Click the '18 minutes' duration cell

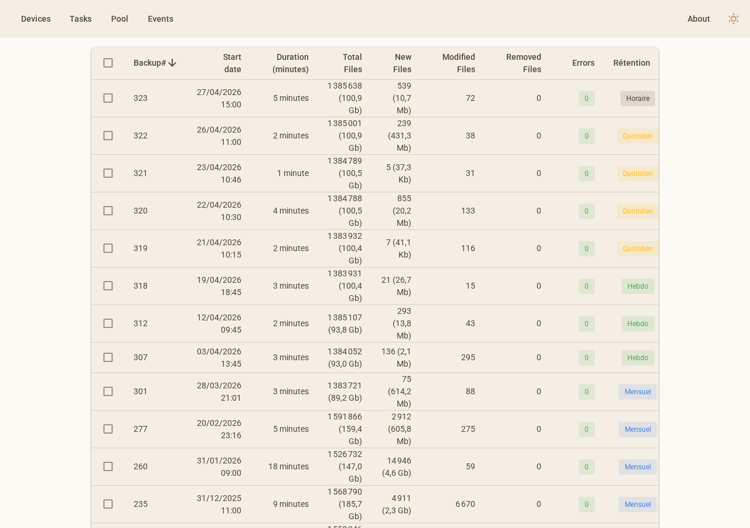pyautogui.click(x=288, y=466)
